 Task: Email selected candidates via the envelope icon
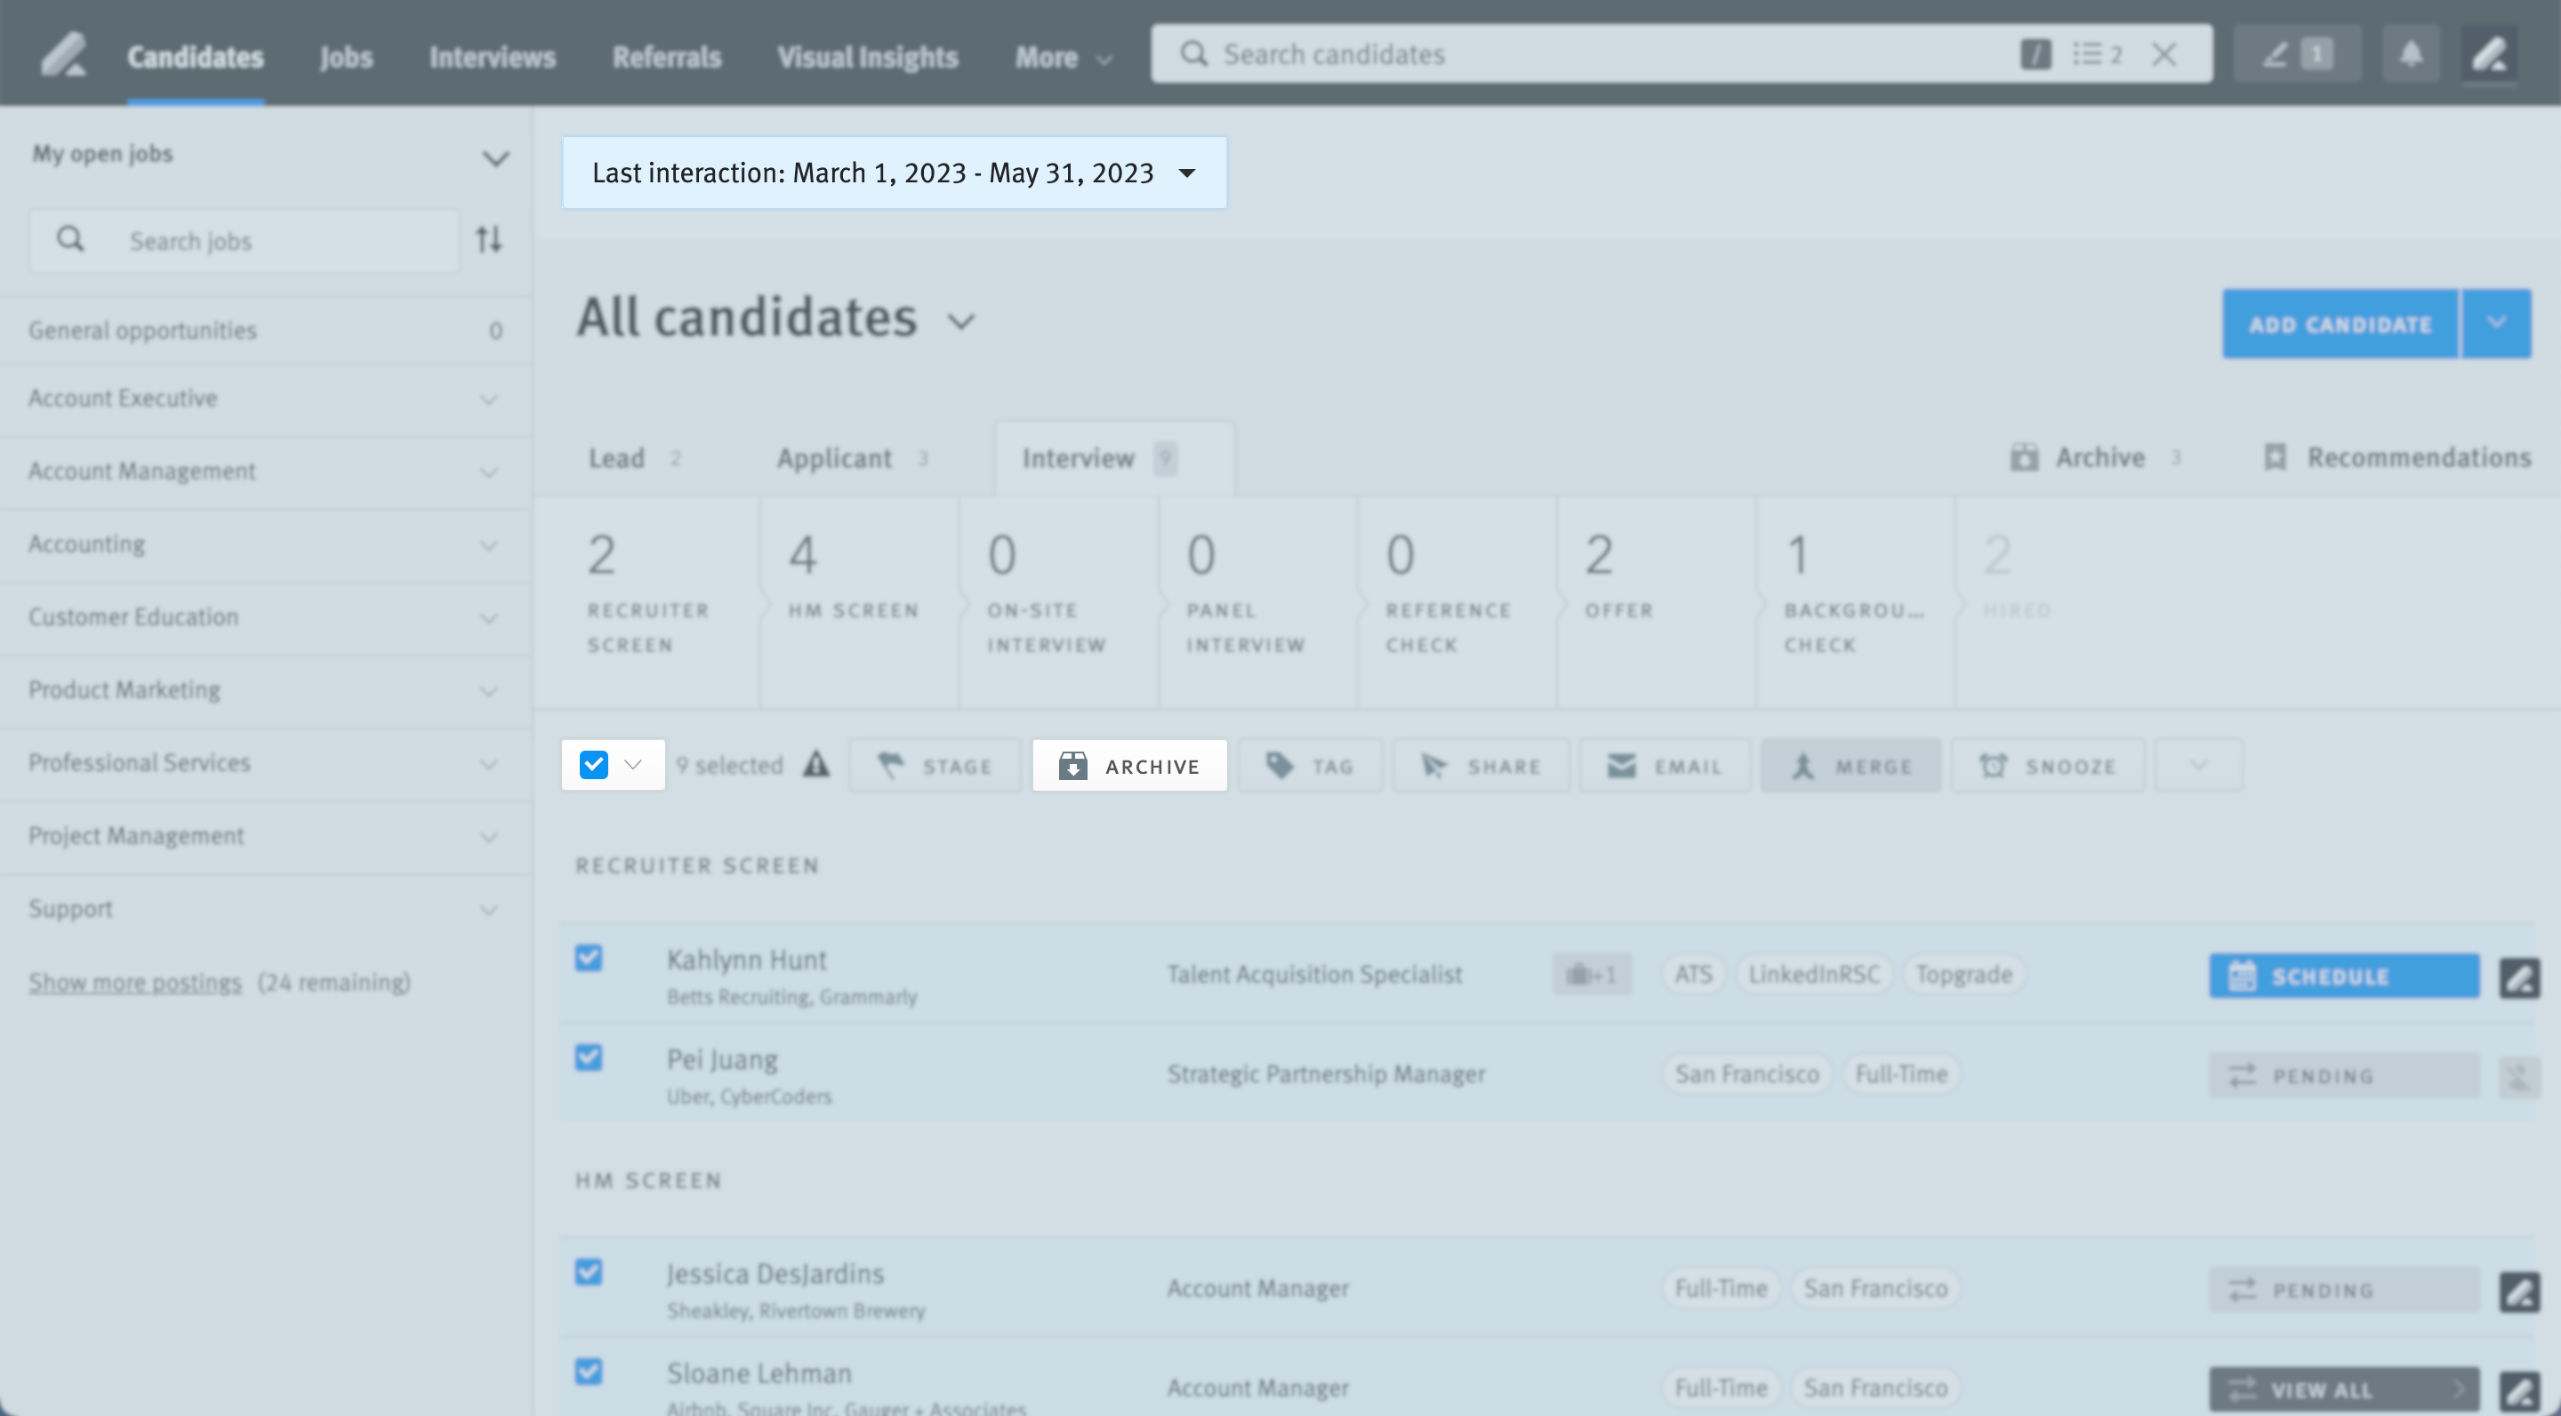(1665, 765)
